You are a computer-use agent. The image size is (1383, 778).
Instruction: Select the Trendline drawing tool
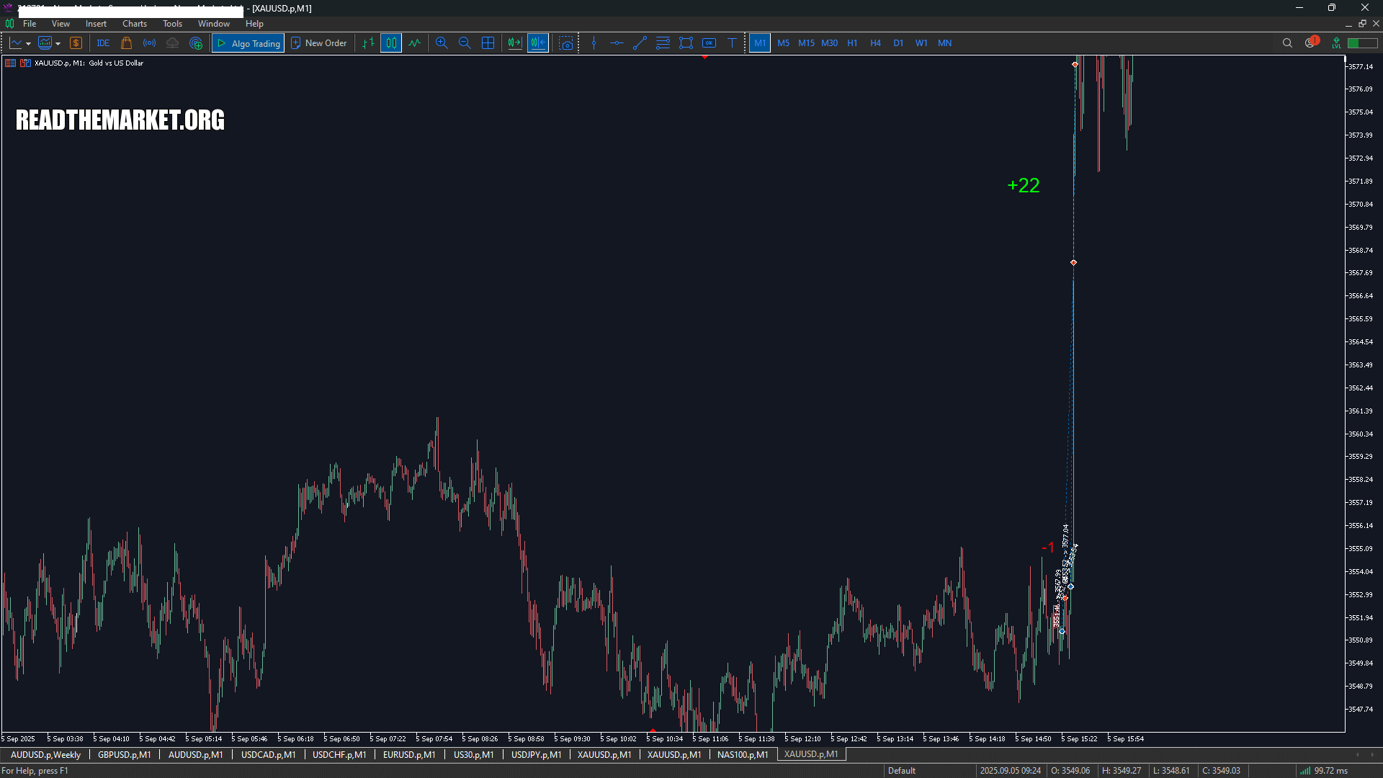tap(639, 43)
